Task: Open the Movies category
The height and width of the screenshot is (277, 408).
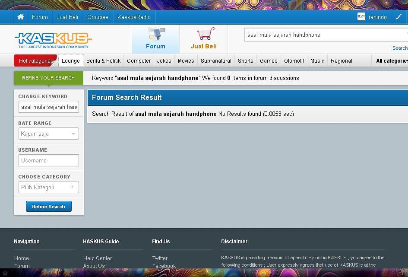Action: point(186,60)
